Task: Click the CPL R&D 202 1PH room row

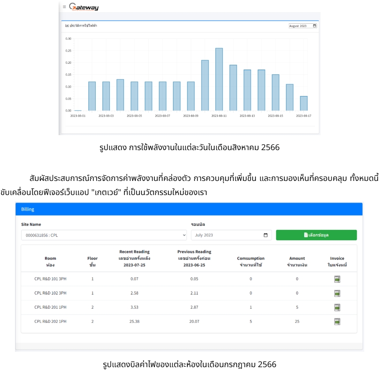Action: (x=50, y=321)
